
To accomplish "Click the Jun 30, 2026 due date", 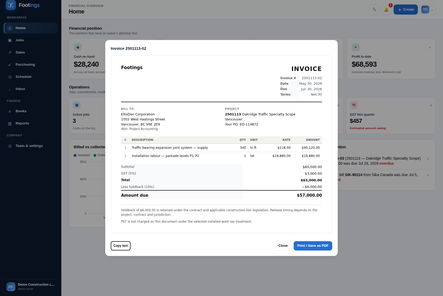I will [x=311, y=89].
